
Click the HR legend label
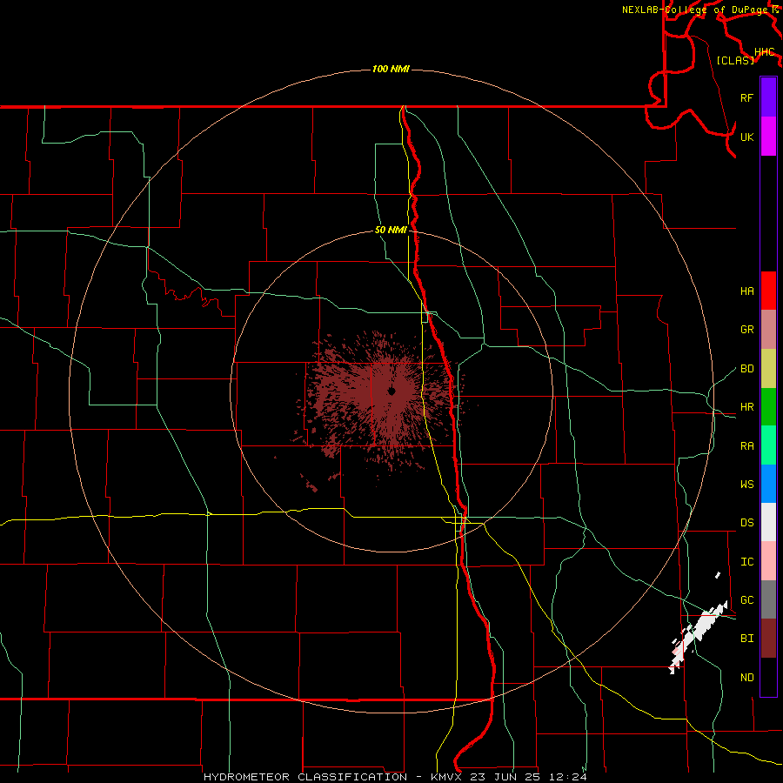(746, 407)
